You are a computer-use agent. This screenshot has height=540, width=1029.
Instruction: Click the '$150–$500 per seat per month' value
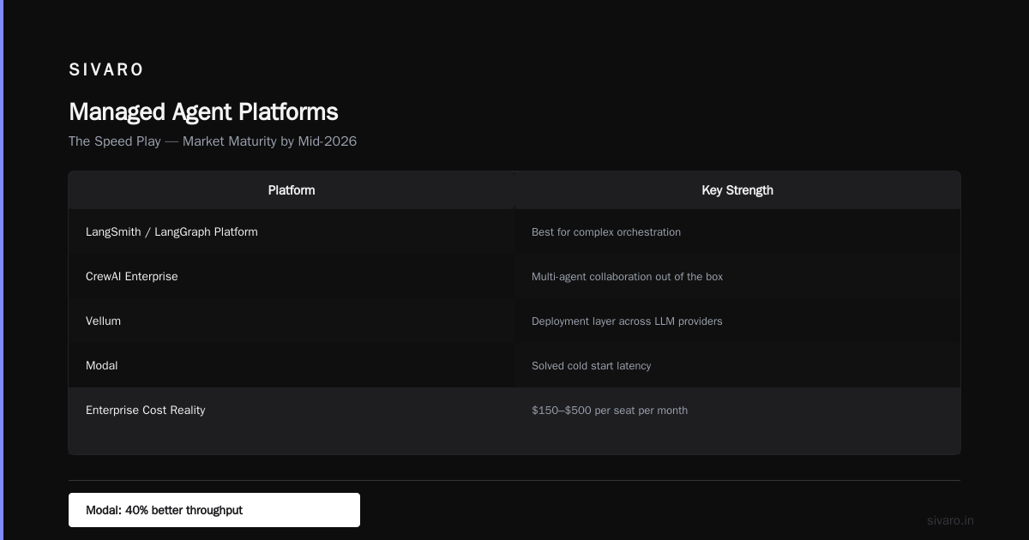pos(610,411)
